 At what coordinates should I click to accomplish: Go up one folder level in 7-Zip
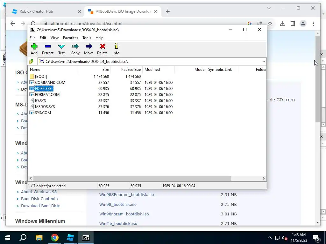pyautogui.click(x=32, y=61)
